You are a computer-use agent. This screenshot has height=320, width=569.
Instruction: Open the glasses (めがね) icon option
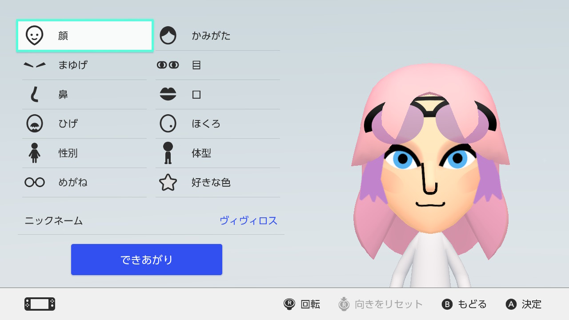point(35,182)
